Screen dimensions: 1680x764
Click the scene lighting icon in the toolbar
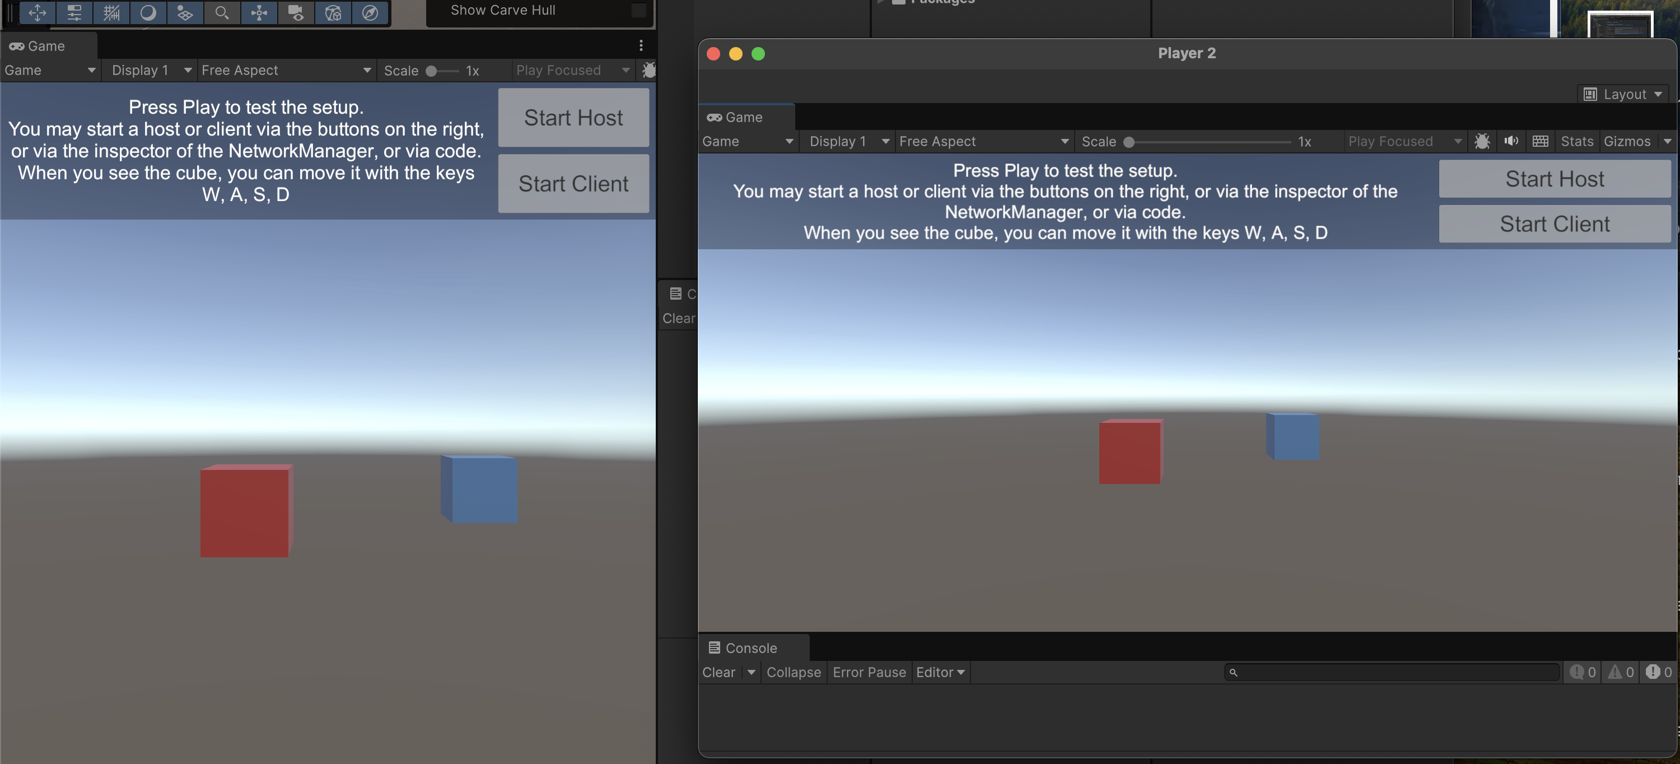click(148, 13)
